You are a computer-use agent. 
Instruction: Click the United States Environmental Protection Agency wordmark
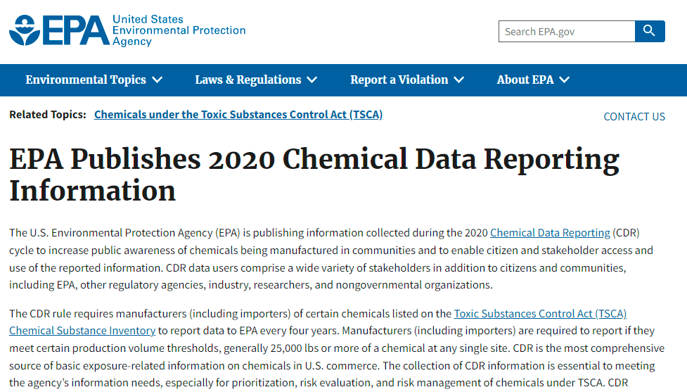(x=179, y=30)
